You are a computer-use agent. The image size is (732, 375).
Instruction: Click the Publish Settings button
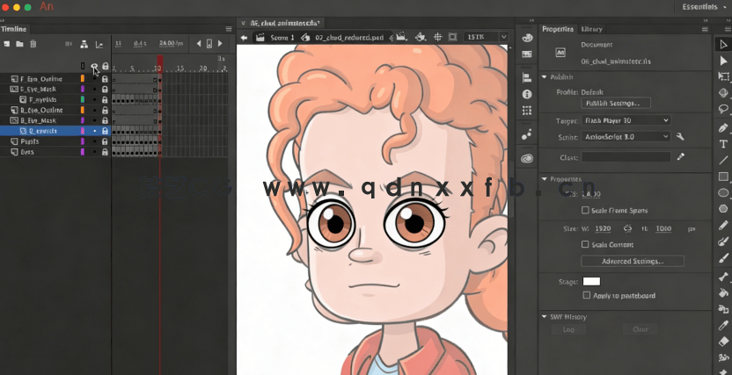(615, 103)
